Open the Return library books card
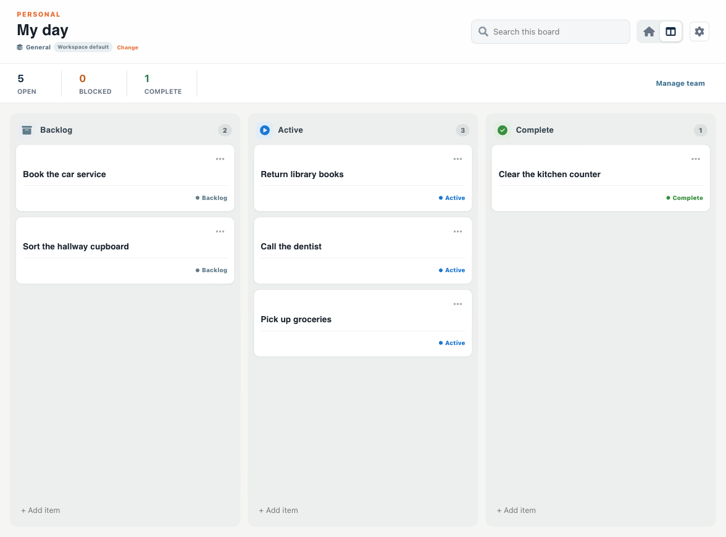 [363, 178]
